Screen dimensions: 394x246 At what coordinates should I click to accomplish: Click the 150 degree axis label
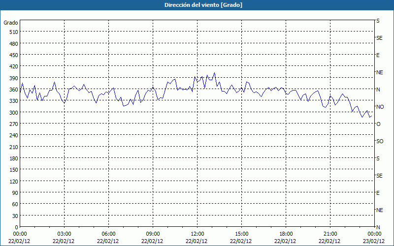coord(14,170)
